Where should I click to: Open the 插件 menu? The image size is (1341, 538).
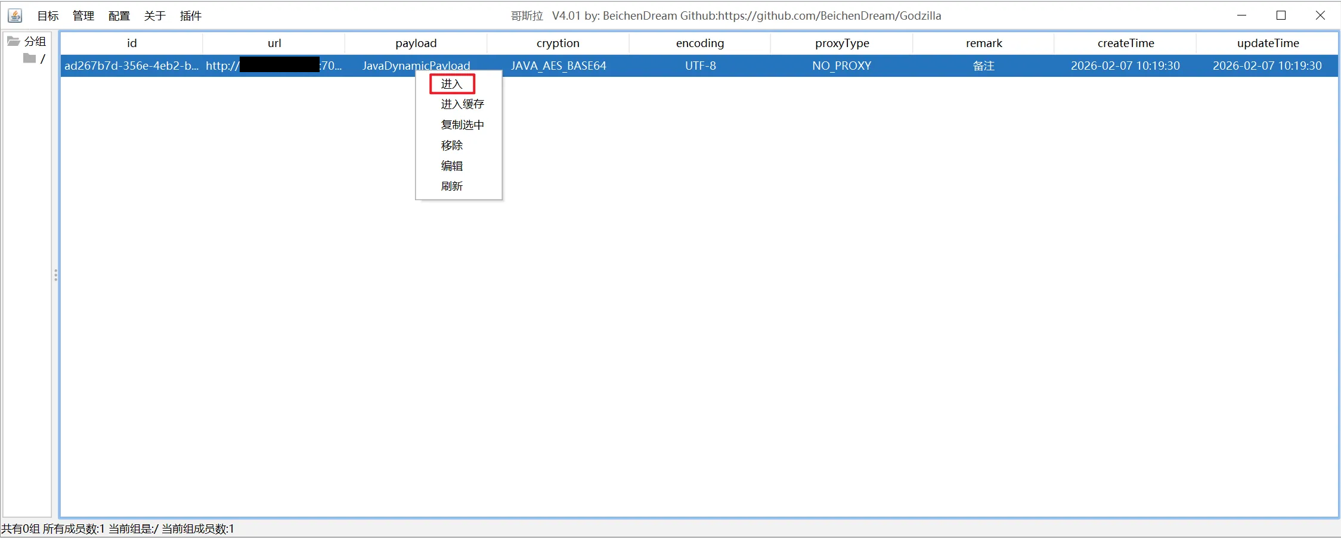tap(191, 16)
